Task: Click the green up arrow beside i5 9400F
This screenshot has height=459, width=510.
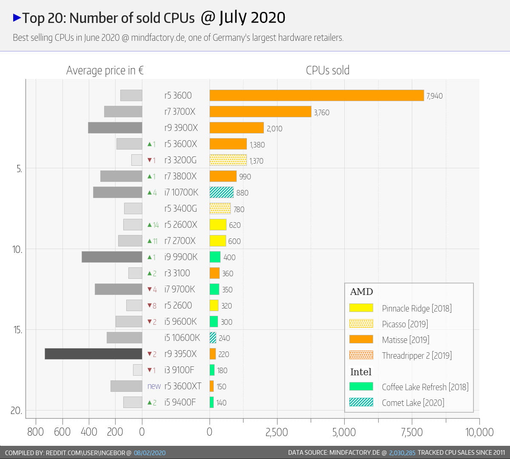Action: [150, 402]
